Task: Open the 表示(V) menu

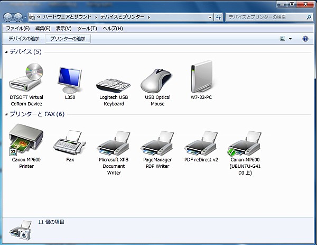Action: tap(64, 29)
